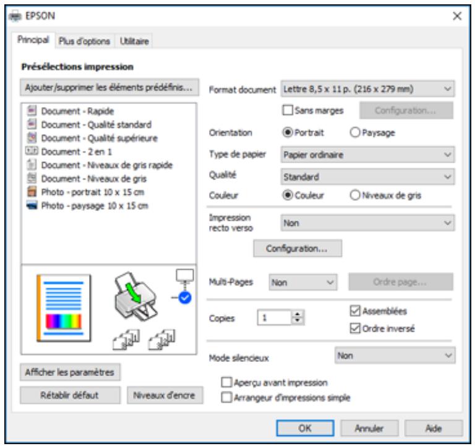Screen dimensions: 475x446
Task: Click the Annuler button
Action: pos(369,428)
